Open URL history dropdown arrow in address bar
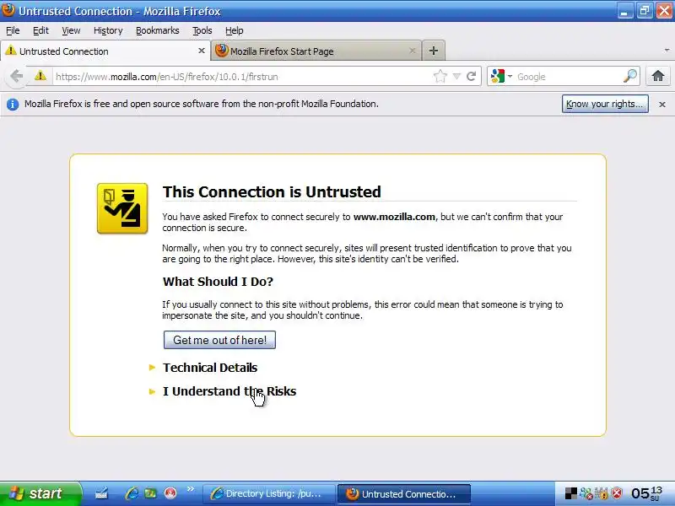Viewport: 675px width, 506px height. pyautogui.click(x=456, y=77)
